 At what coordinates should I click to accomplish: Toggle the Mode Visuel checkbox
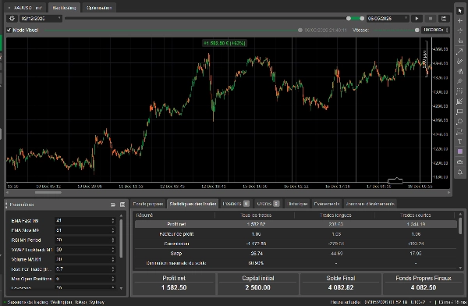(9, 30)
